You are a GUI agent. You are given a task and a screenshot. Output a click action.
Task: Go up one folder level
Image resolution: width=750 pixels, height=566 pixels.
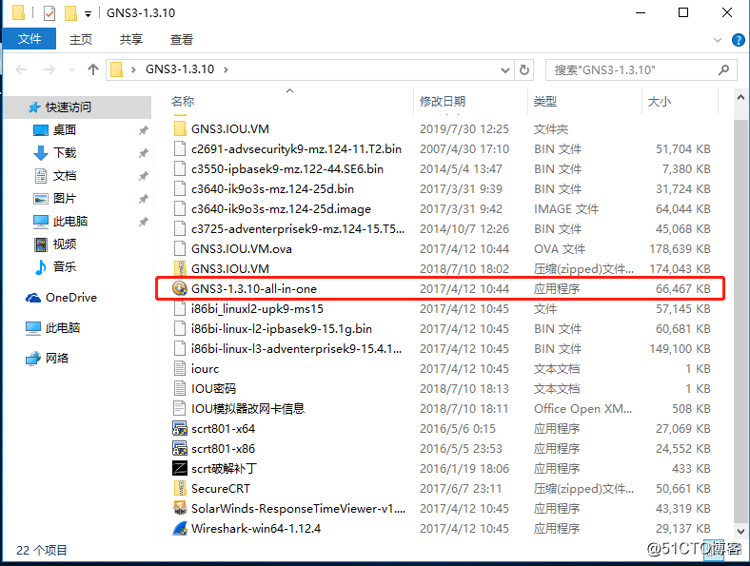tap(92, 69)
